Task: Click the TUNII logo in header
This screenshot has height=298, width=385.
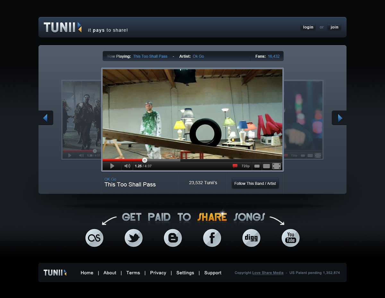Action: (x=63, y=27)
